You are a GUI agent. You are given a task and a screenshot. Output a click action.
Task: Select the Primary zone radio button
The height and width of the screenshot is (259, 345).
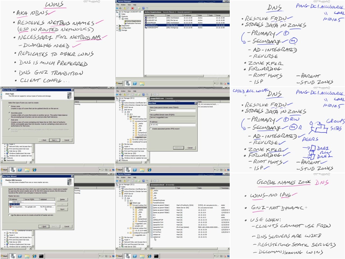tap(9, 106)
